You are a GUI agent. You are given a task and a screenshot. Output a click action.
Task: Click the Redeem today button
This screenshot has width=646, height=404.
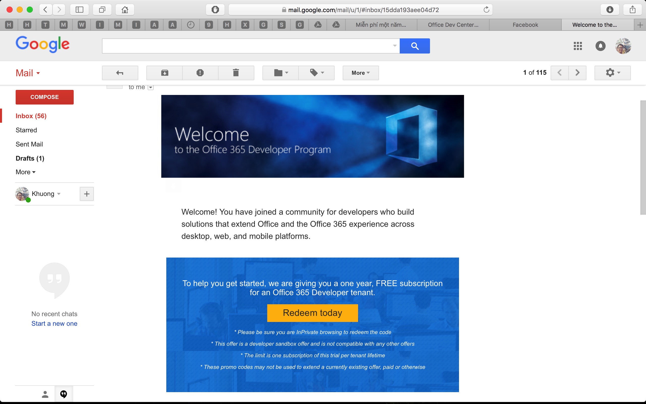pyautogui.click(x=312, y=313)
